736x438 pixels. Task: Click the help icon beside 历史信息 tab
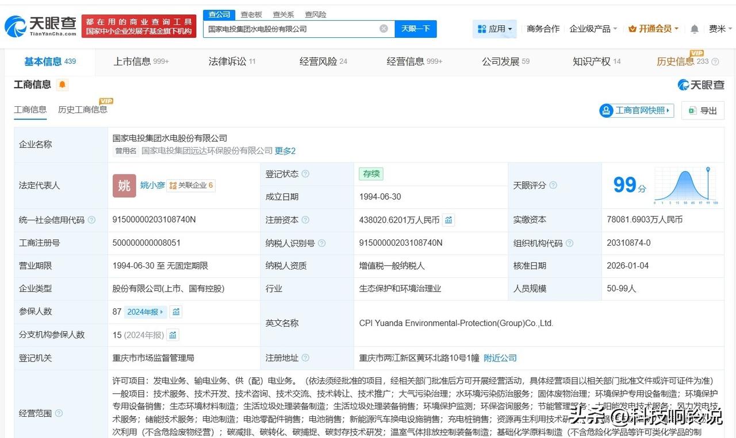pyautogui.click(x=715, y=62)
